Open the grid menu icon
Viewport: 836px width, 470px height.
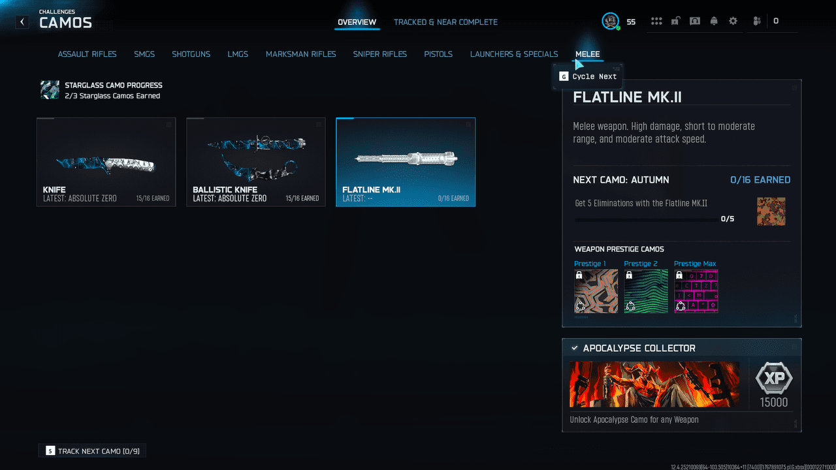click(656, 22)
